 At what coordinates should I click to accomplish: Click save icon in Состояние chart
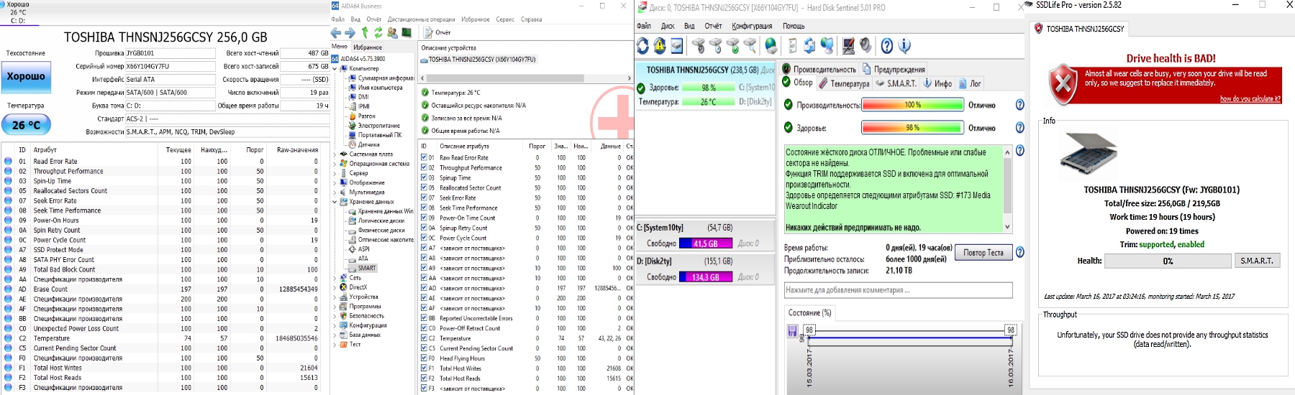pyautogui.click(x=792, y=331)
